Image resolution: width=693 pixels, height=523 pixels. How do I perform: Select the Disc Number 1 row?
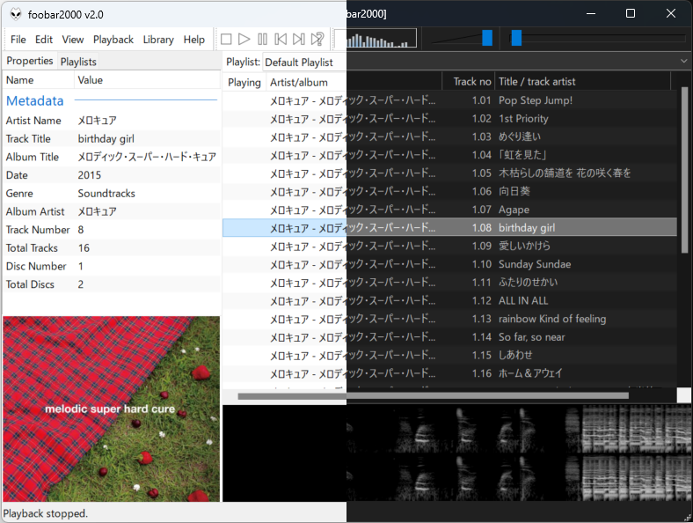112,266
